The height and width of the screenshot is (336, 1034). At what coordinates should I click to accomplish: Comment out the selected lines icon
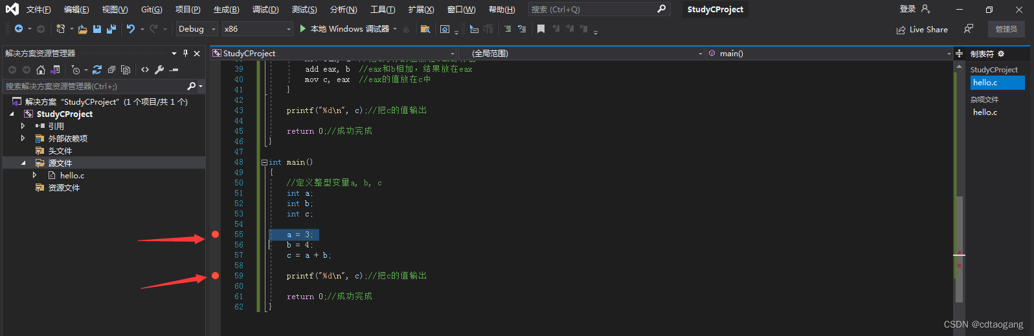pos(508,29)
